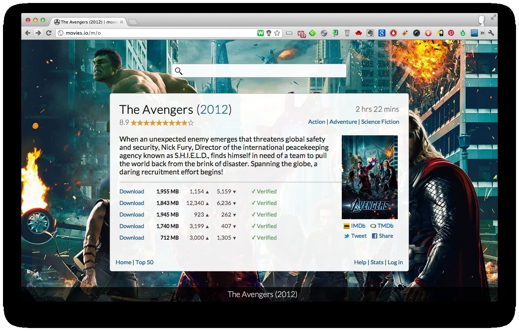Download the 1,843 MB version
This screenshot has height=331, width=519.
(x=132, y=203)
